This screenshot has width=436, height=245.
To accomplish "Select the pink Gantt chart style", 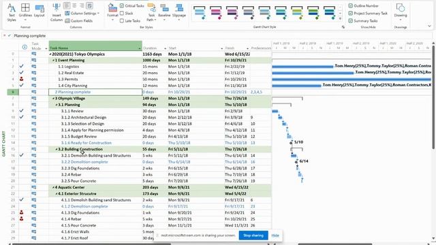I will pos(216,13).
